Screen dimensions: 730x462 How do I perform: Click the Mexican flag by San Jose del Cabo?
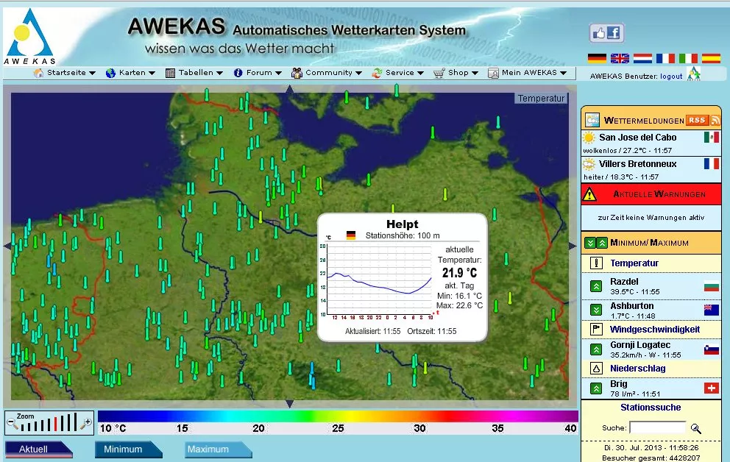pyautogui.click(x=712, y=138)
